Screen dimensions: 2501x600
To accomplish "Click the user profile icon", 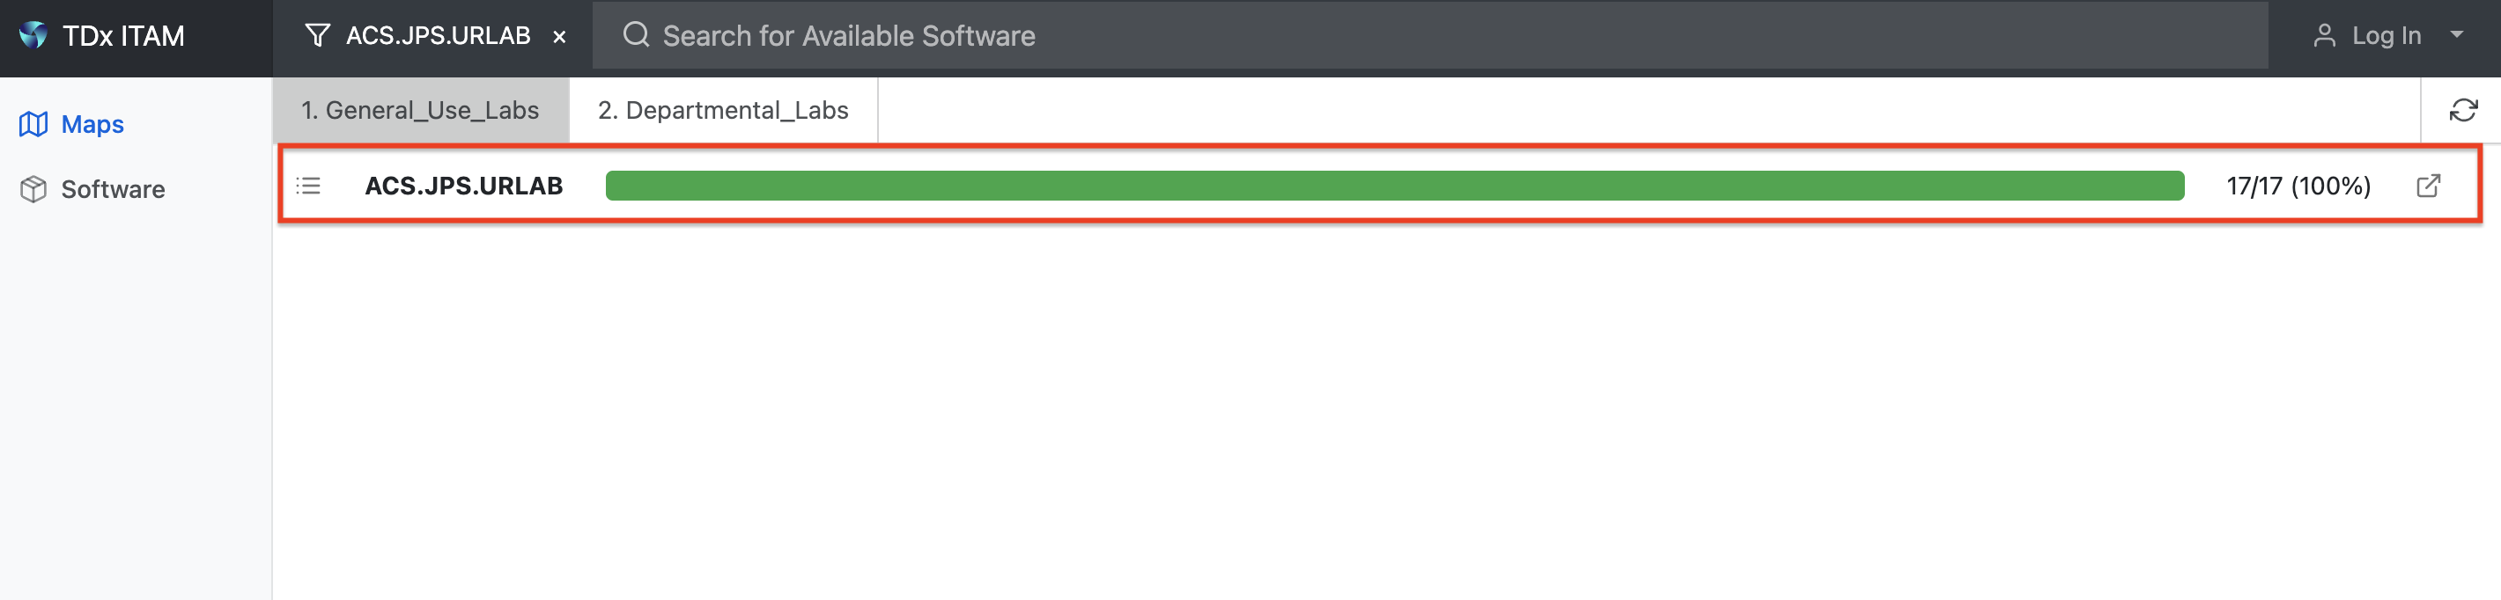I will (2323, 36).
